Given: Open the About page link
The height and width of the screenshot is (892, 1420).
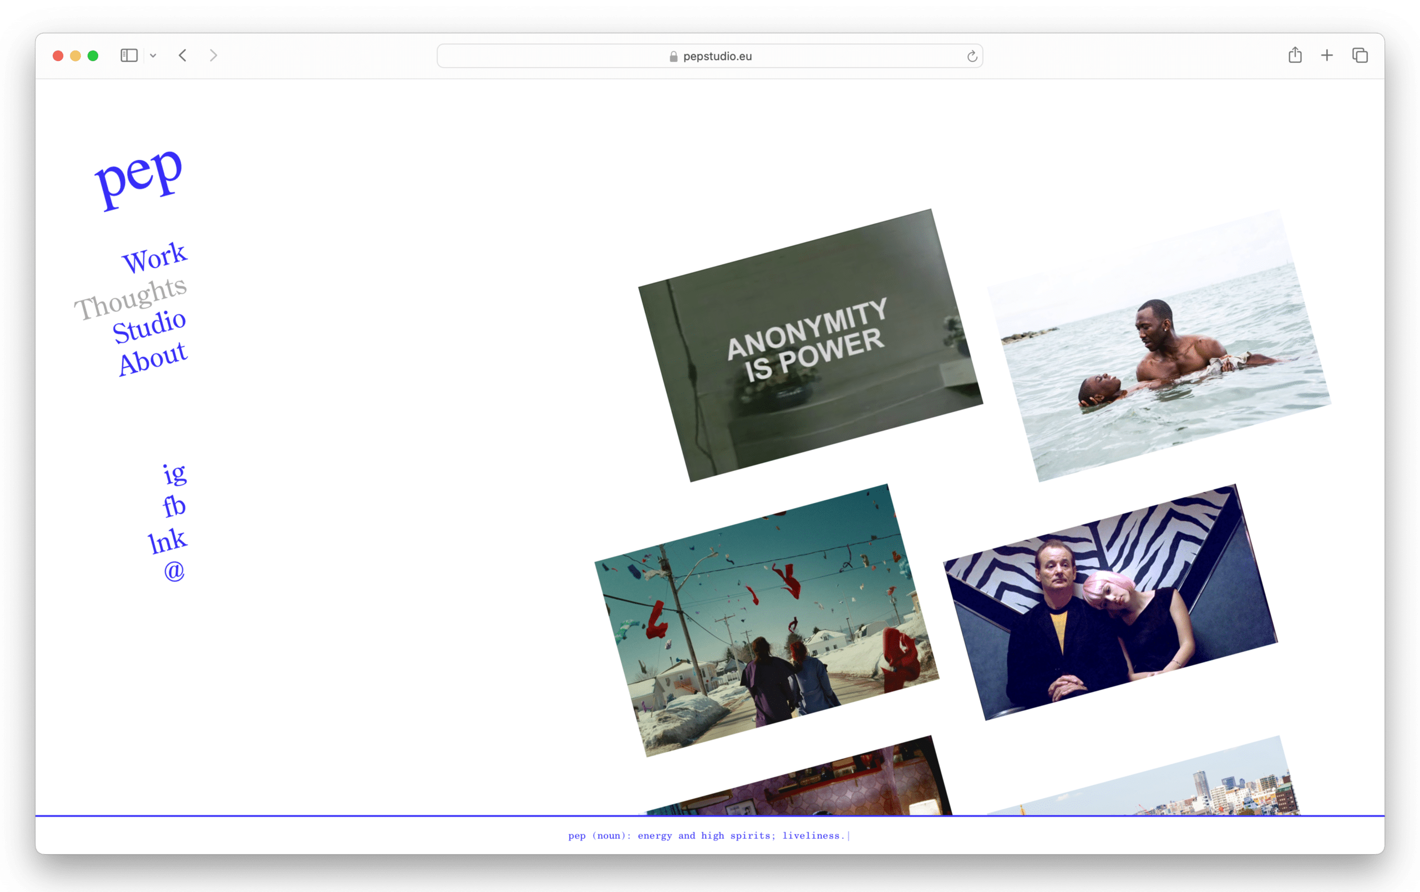Looking at the screenshot, I should pos(153,358).
